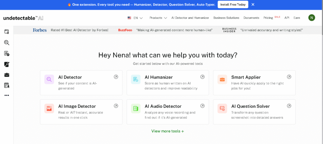This screenshot has height=144, width=323.
Task: Open the AI detector magnifier sidebar icon
Action: coord(7,42)
